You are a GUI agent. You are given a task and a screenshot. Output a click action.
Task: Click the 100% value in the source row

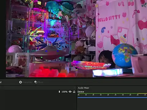coord(65,92)
